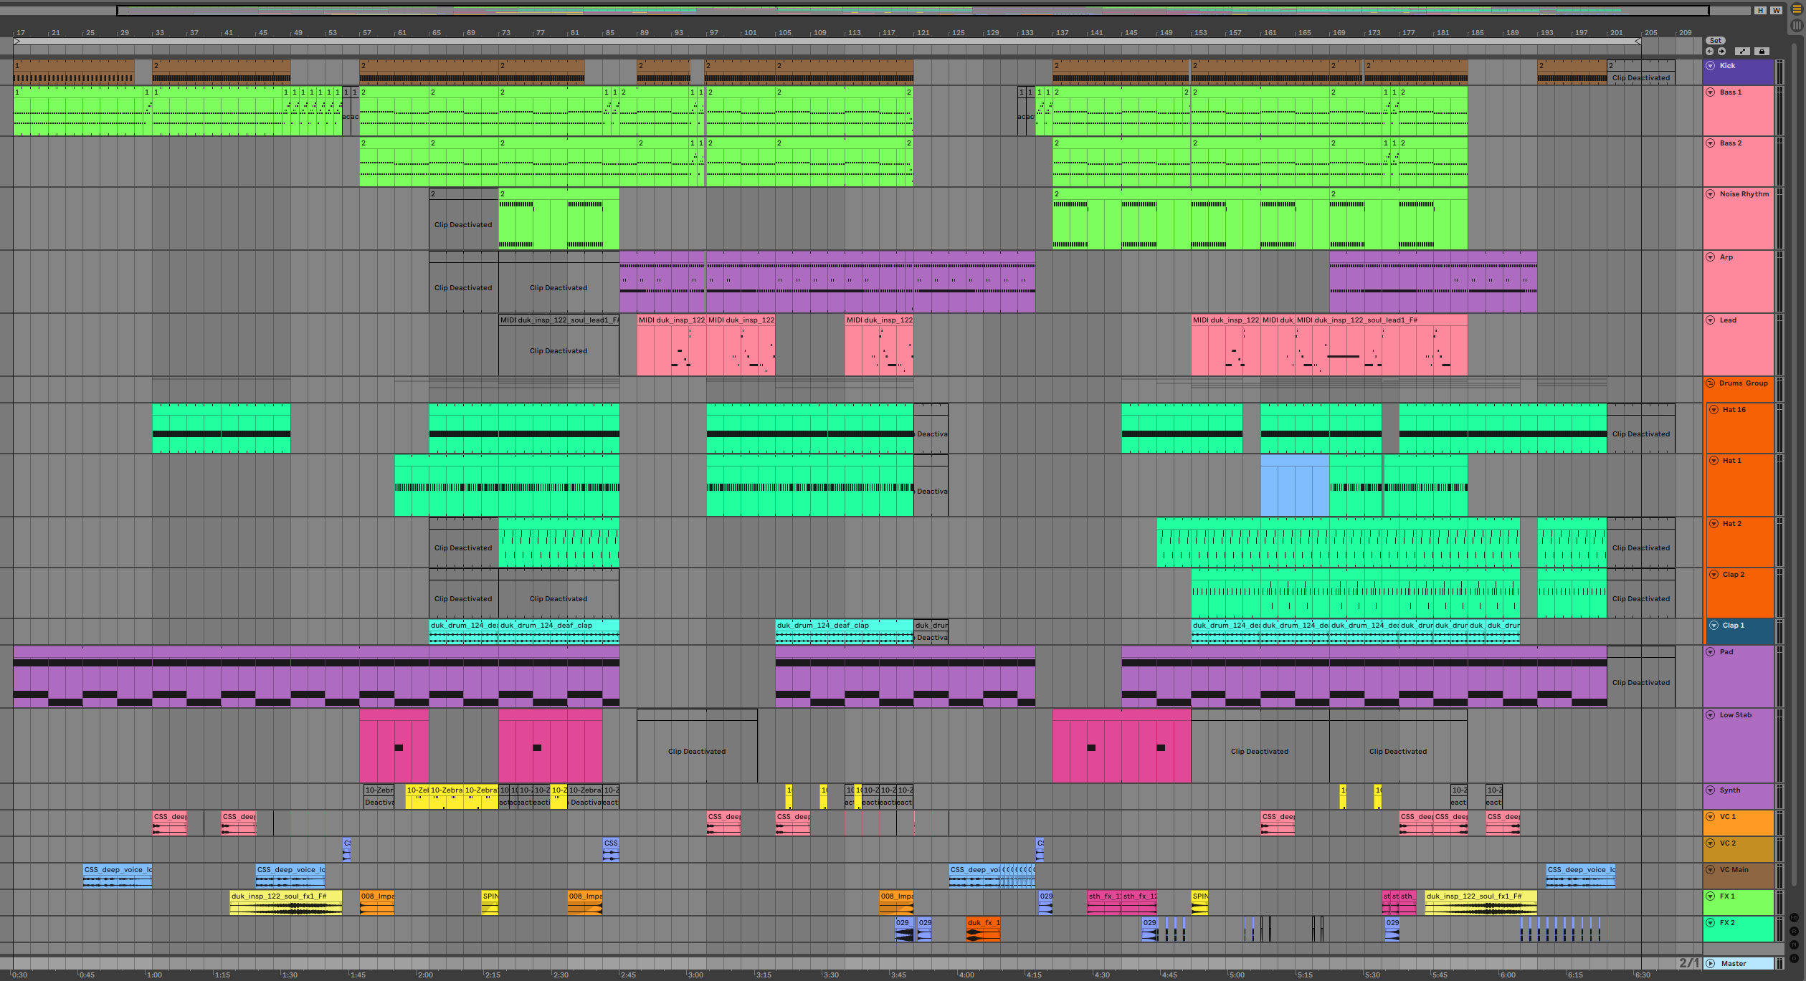Toggle Automation Mode line icon
The width and height of the screenshot is (1806, 981).
tap(1742, 52)
